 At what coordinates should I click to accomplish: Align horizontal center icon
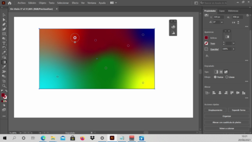tap(220, 93)
